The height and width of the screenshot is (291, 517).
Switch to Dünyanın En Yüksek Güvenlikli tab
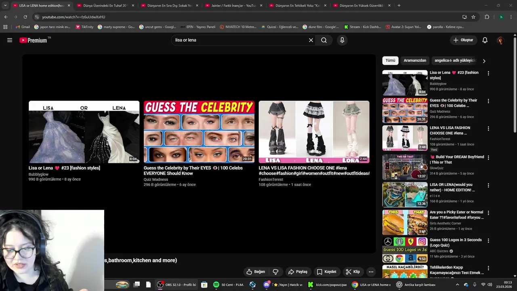coord(362,6)
